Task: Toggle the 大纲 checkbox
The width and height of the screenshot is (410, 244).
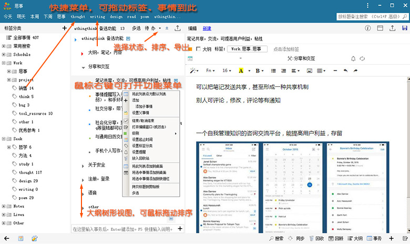Action: coord(198,49)
